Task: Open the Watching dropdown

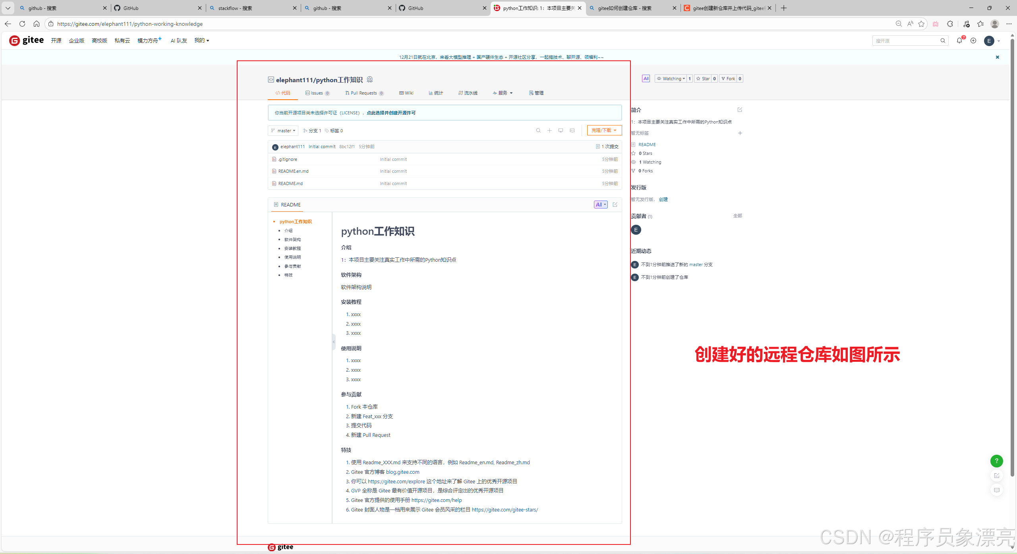Action: (x=671, y=79)
